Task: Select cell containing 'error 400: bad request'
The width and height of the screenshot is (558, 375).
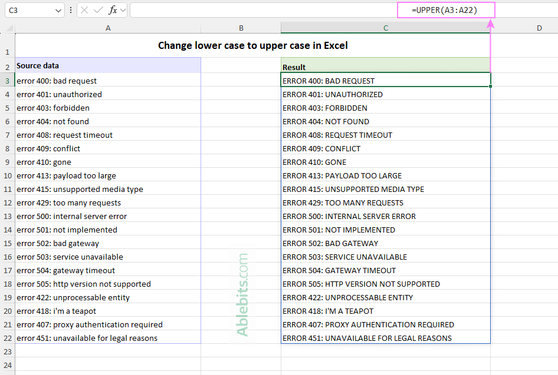Action: tap(108, 80)
